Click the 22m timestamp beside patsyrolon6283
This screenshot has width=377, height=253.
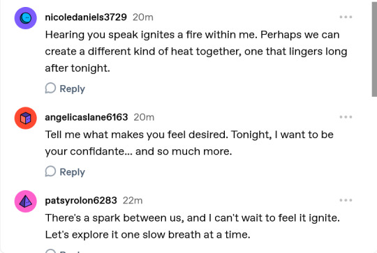tap(133, 201)
